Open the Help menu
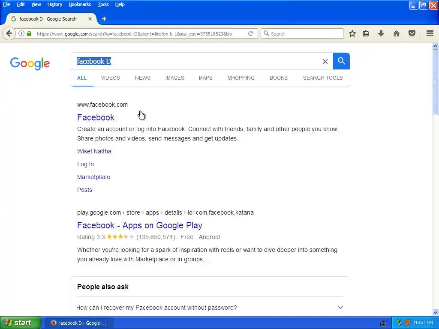Viewport: 439px width, 329px height. pyautogui.click(x=120, y=4)
